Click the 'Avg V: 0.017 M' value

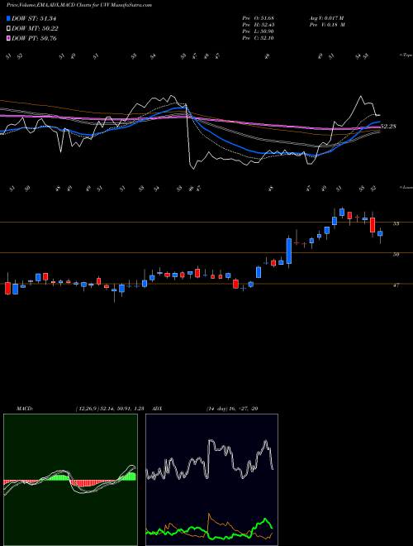(x=327, y=18)
